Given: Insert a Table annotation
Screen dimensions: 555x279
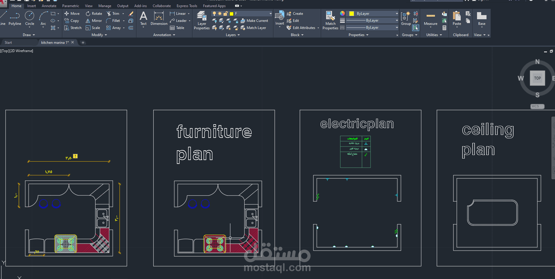Looking at the screenshot, I should 177,28.
